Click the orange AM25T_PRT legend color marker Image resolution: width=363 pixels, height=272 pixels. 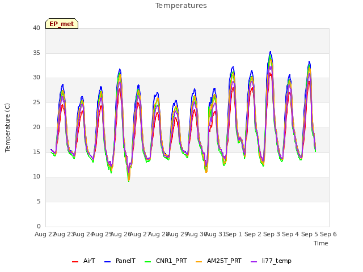199,262
